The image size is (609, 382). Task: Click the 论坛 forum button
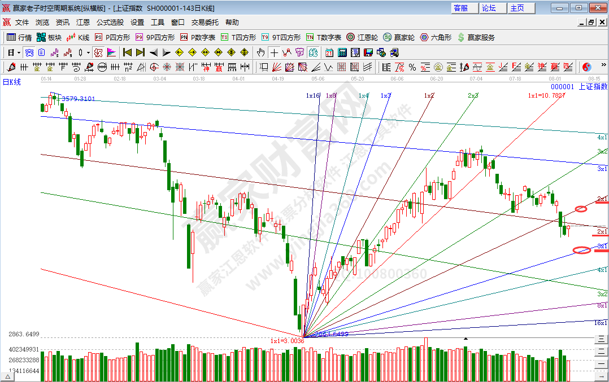489,8
